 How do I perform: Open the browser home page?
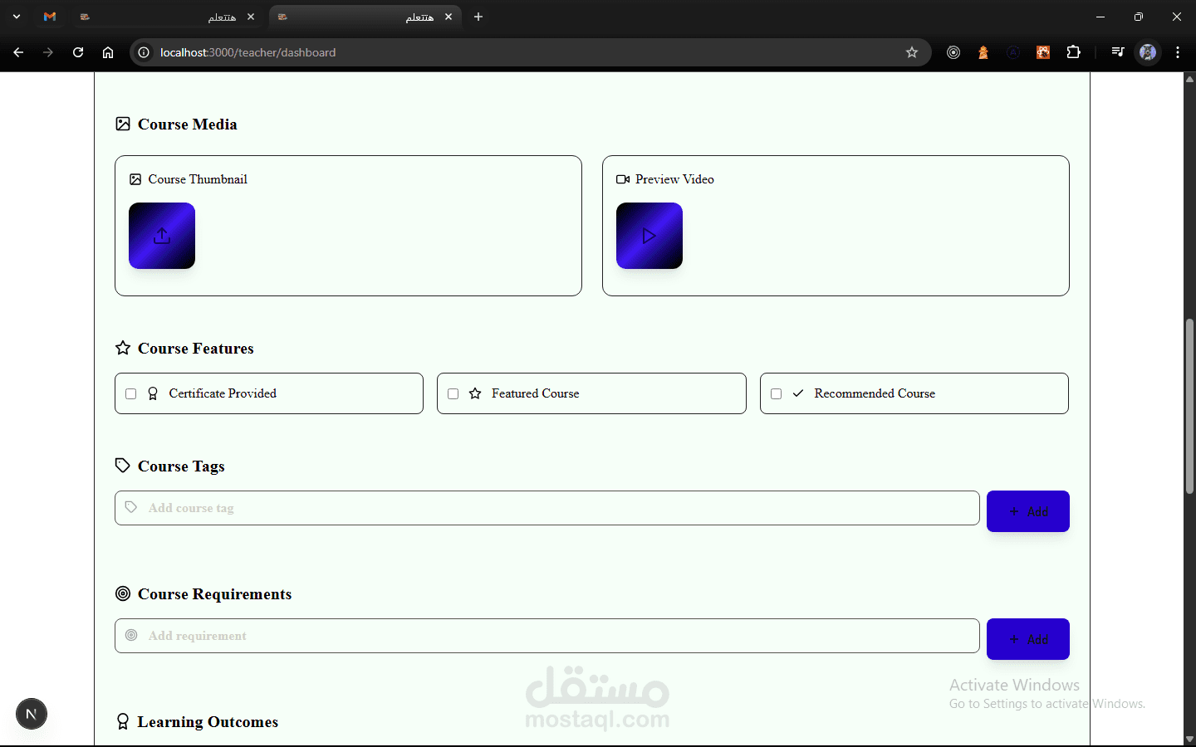point(108,52)
